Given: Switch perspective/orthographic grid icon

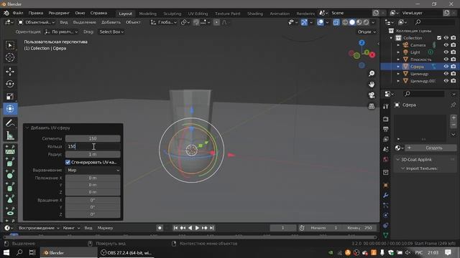Looking at the screenshot, I should click(372, 106).
